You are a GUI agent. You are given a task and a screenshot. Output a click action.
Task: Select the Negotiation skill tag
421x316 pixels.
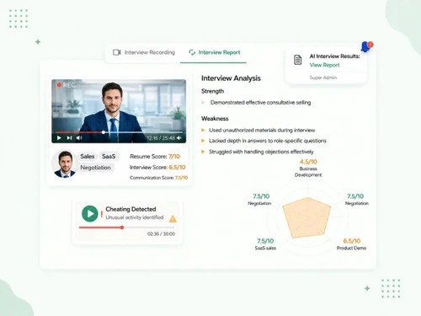[95, 168]
